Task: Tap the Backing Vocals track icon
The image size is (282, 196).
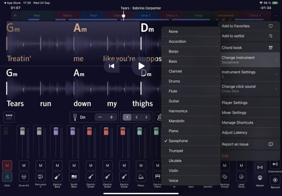Action: tap(224, 177)
